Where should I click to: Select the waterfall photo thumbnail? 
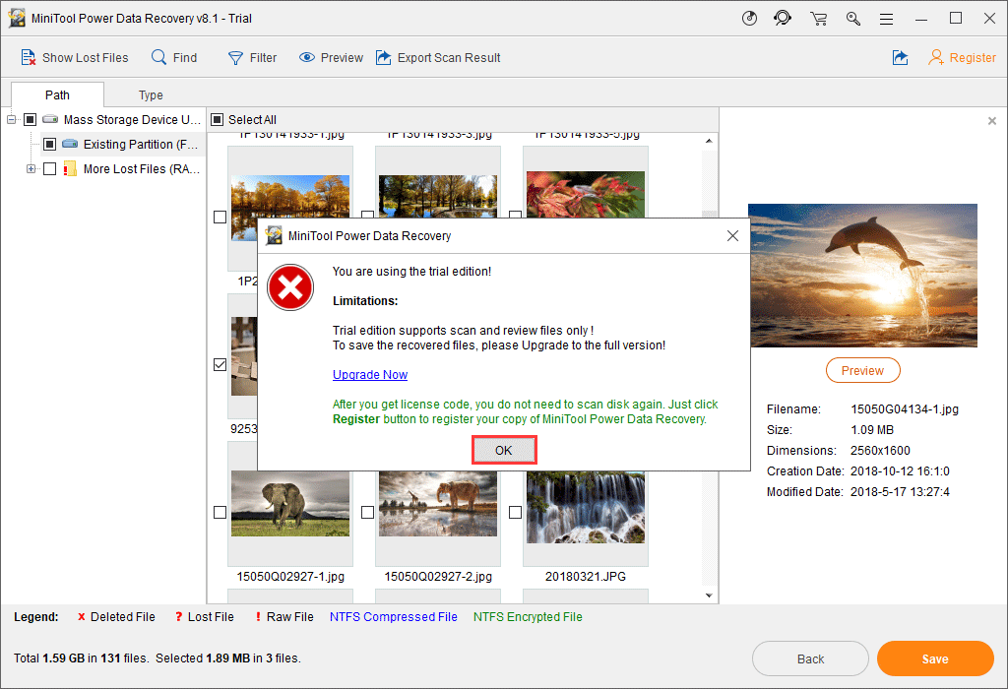586,507
